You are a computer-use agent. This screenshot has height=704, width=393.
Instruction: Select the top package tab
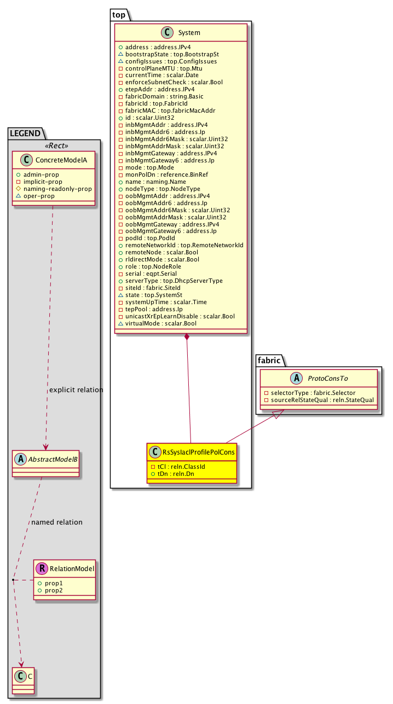[x=118, y=15]
